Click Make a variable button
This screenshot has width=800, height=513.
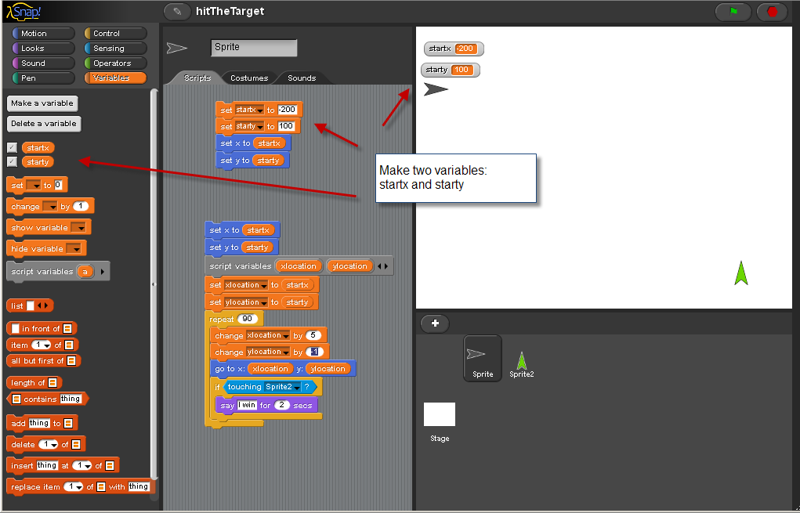[42, 103]
